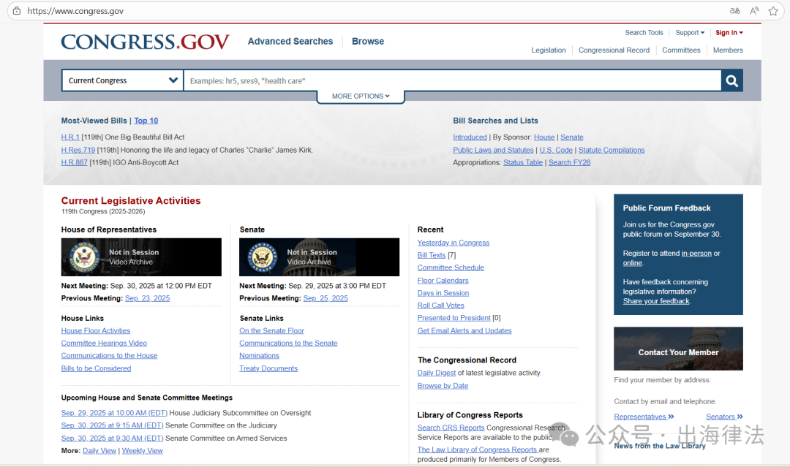Click the Introduced bills link
Viewport: 790px width, 467px height.
click(470, 137)
